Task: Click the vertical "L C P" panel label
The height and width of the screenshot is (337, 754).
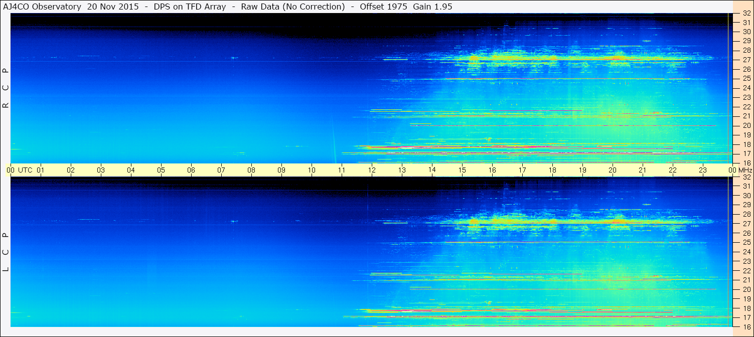Action: [6, 252]
